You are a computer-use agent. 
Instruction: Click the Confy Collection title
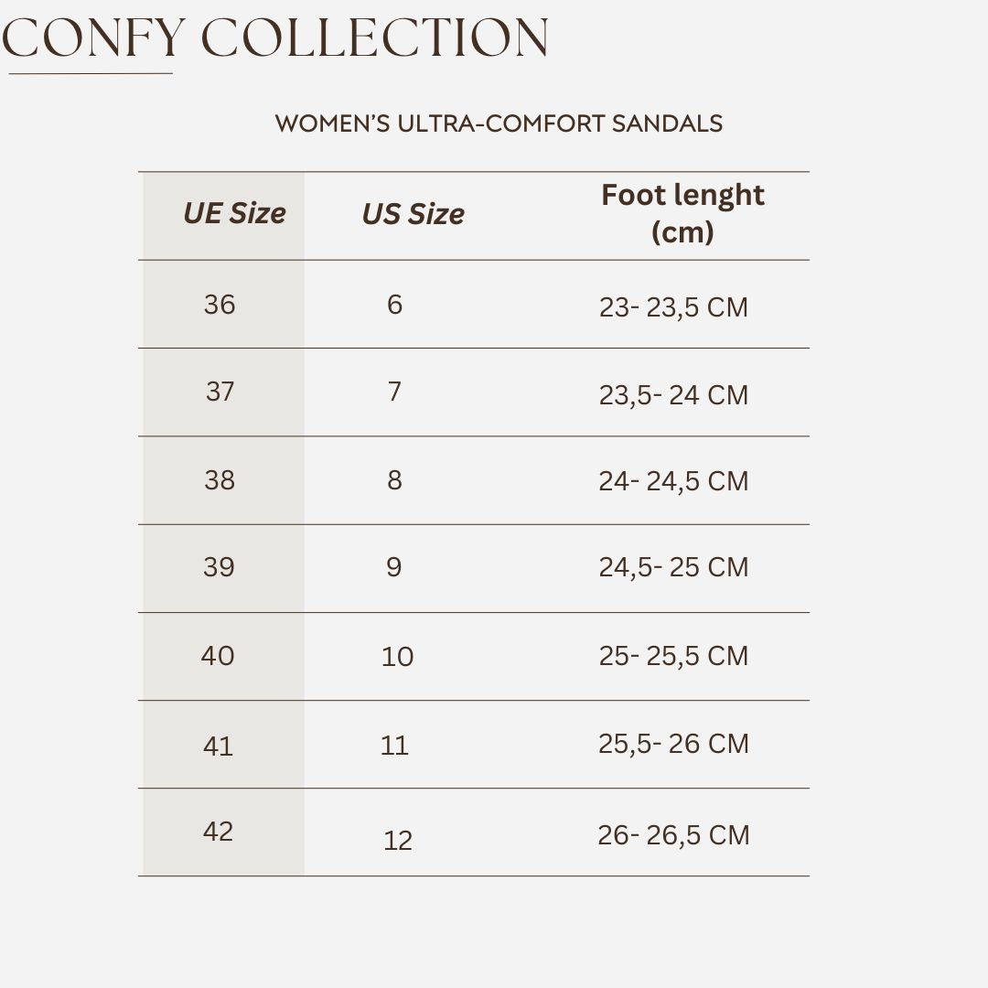(x=275, y=38)
